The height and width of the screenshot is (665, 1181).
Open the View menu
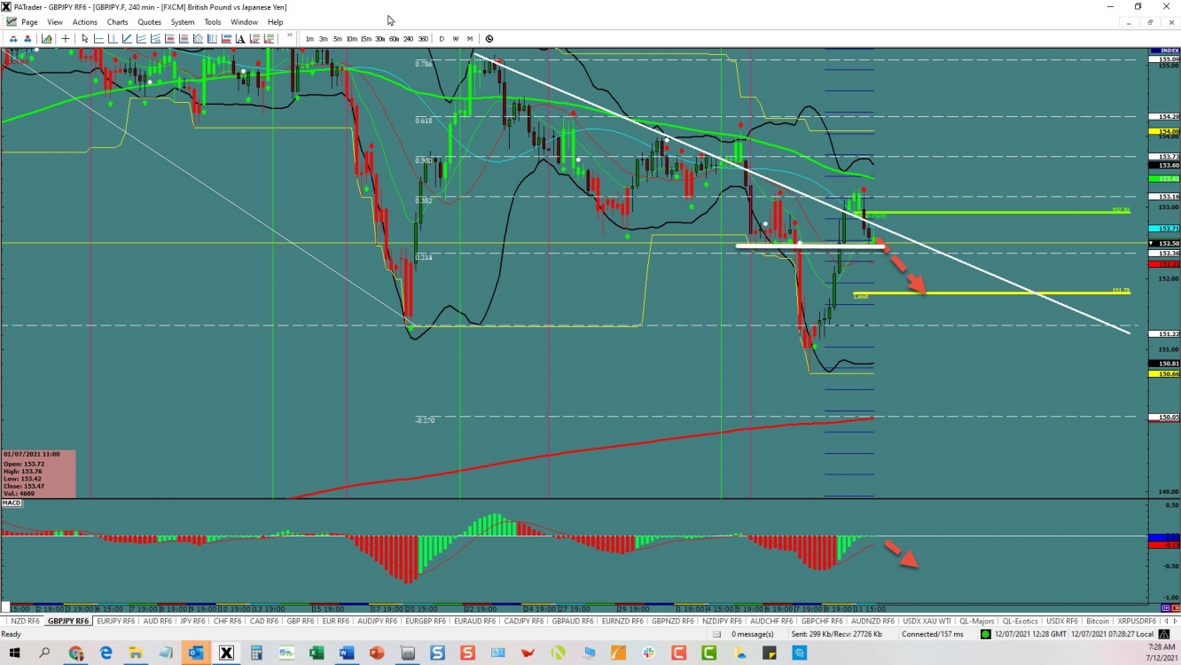pos(54,22)
